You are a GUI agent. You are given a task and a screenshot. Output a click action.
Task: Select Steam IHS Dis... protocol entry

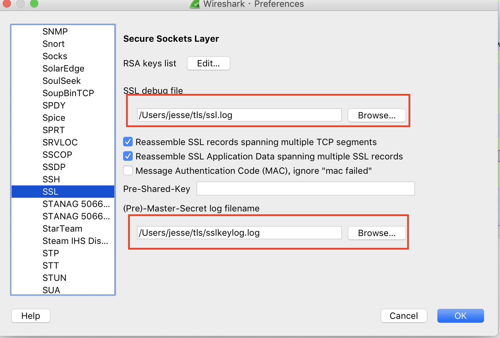63,241
